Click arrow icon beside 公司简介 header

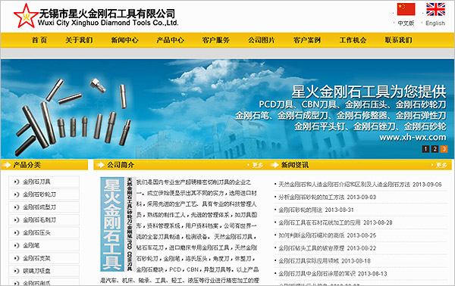click(100, 165)
